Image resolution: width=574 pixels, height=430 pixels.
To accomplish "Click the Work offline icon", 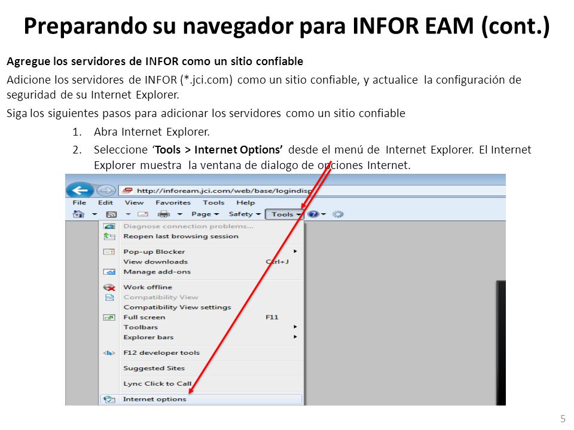I will (109, 287).
